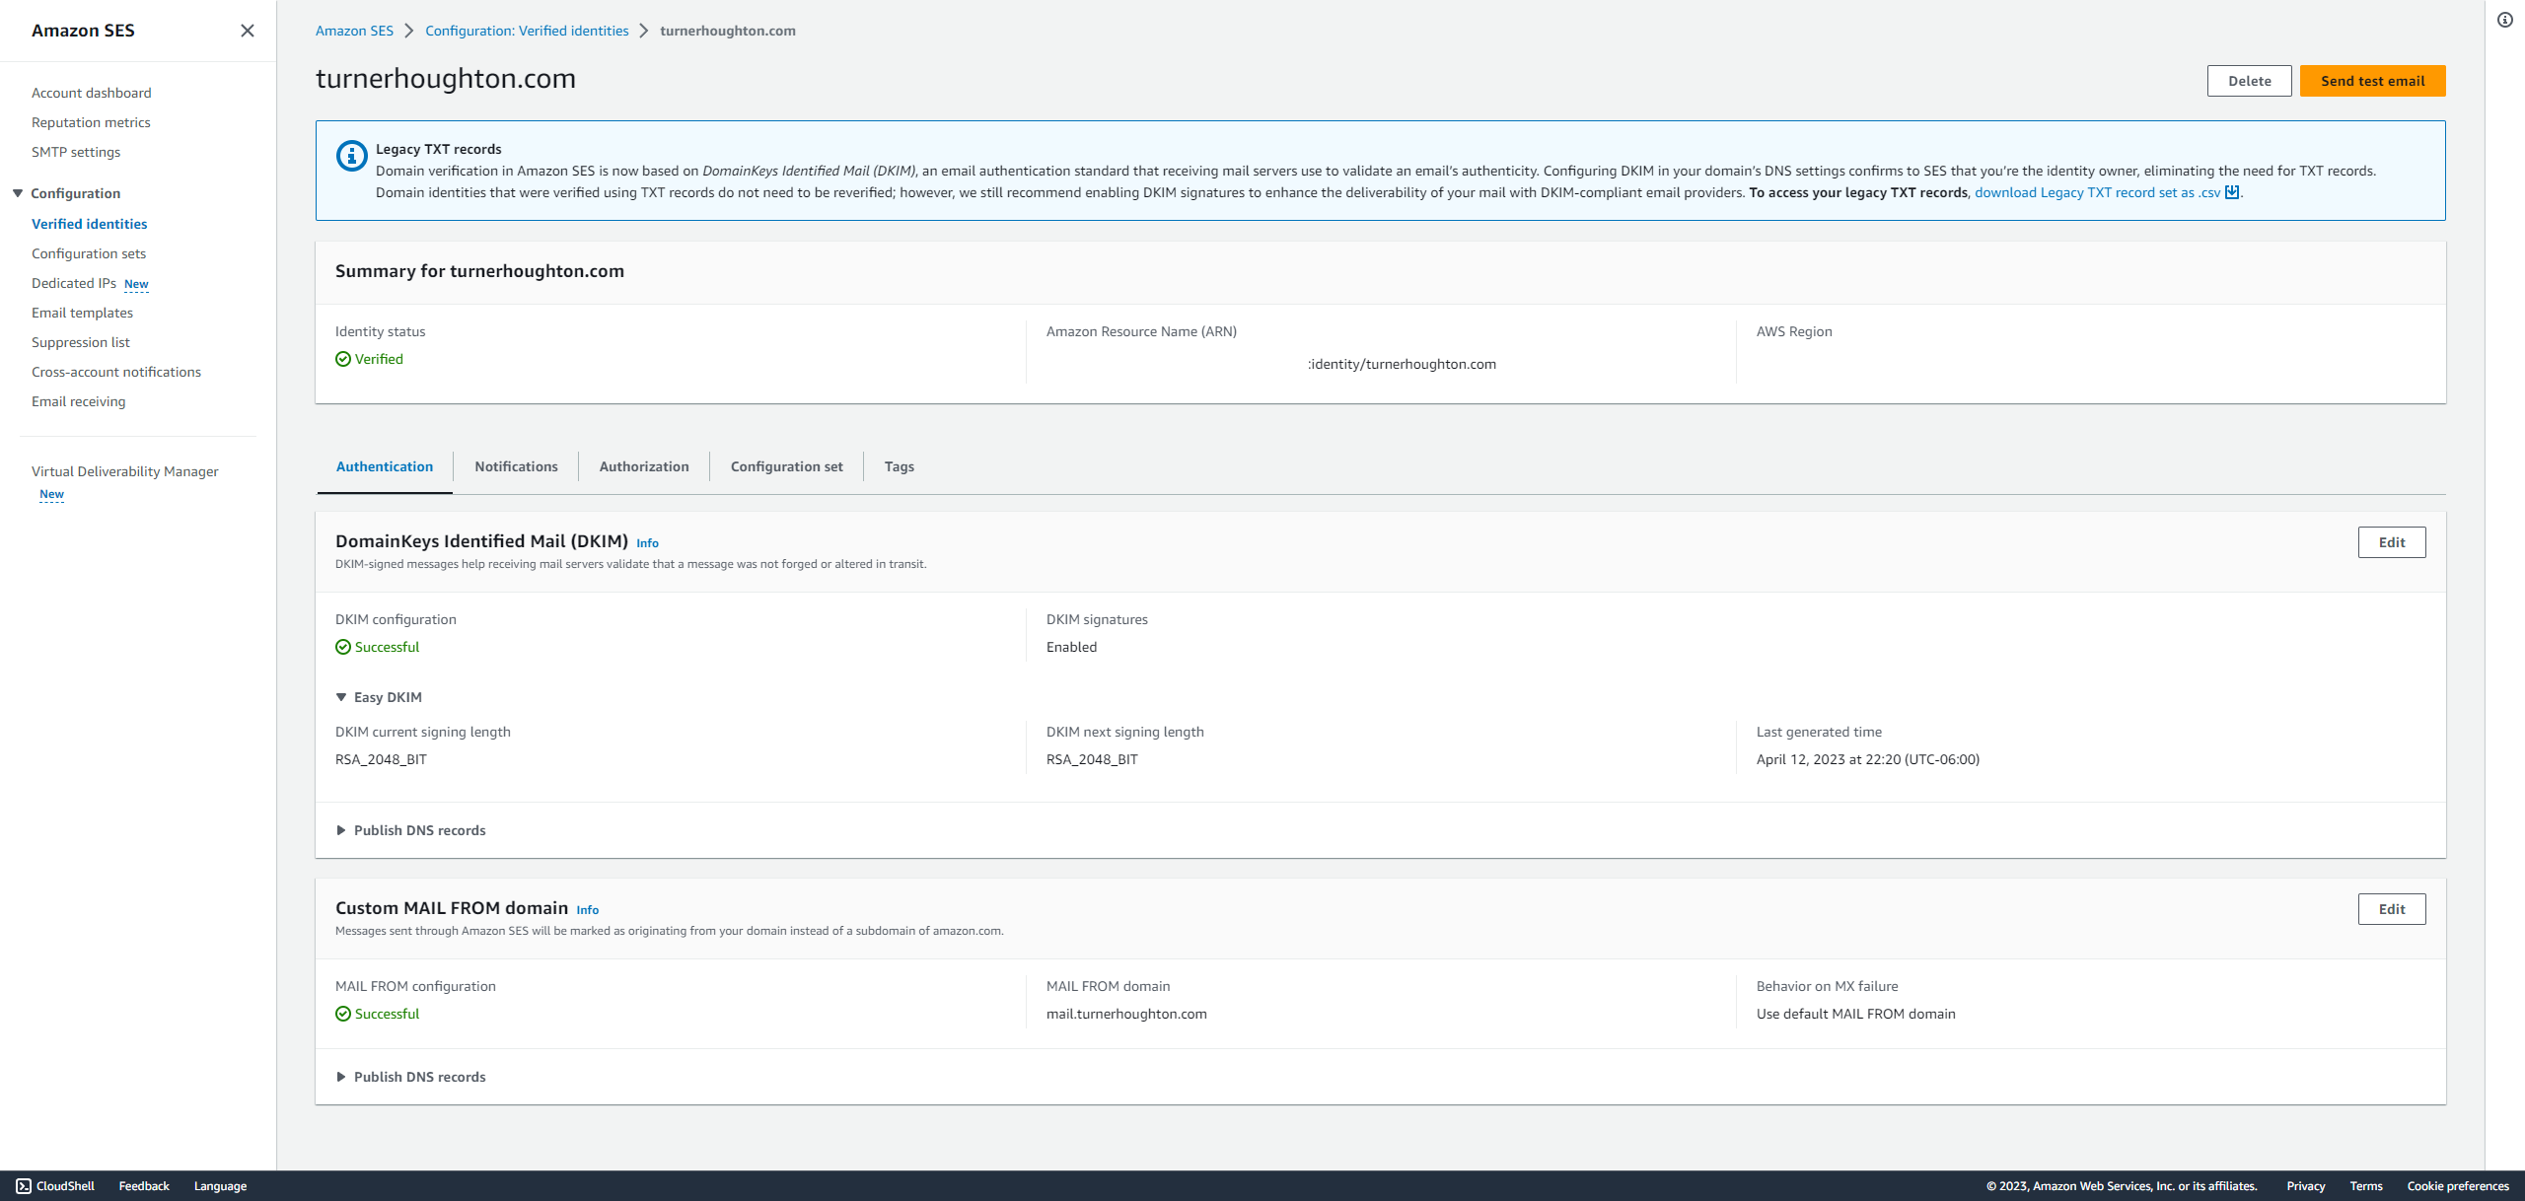This screenshot has height=1201, width=2525.
Task: Open Dedicated IPs in sidebar
Action: pyautogui.click(x=74, y=283)
